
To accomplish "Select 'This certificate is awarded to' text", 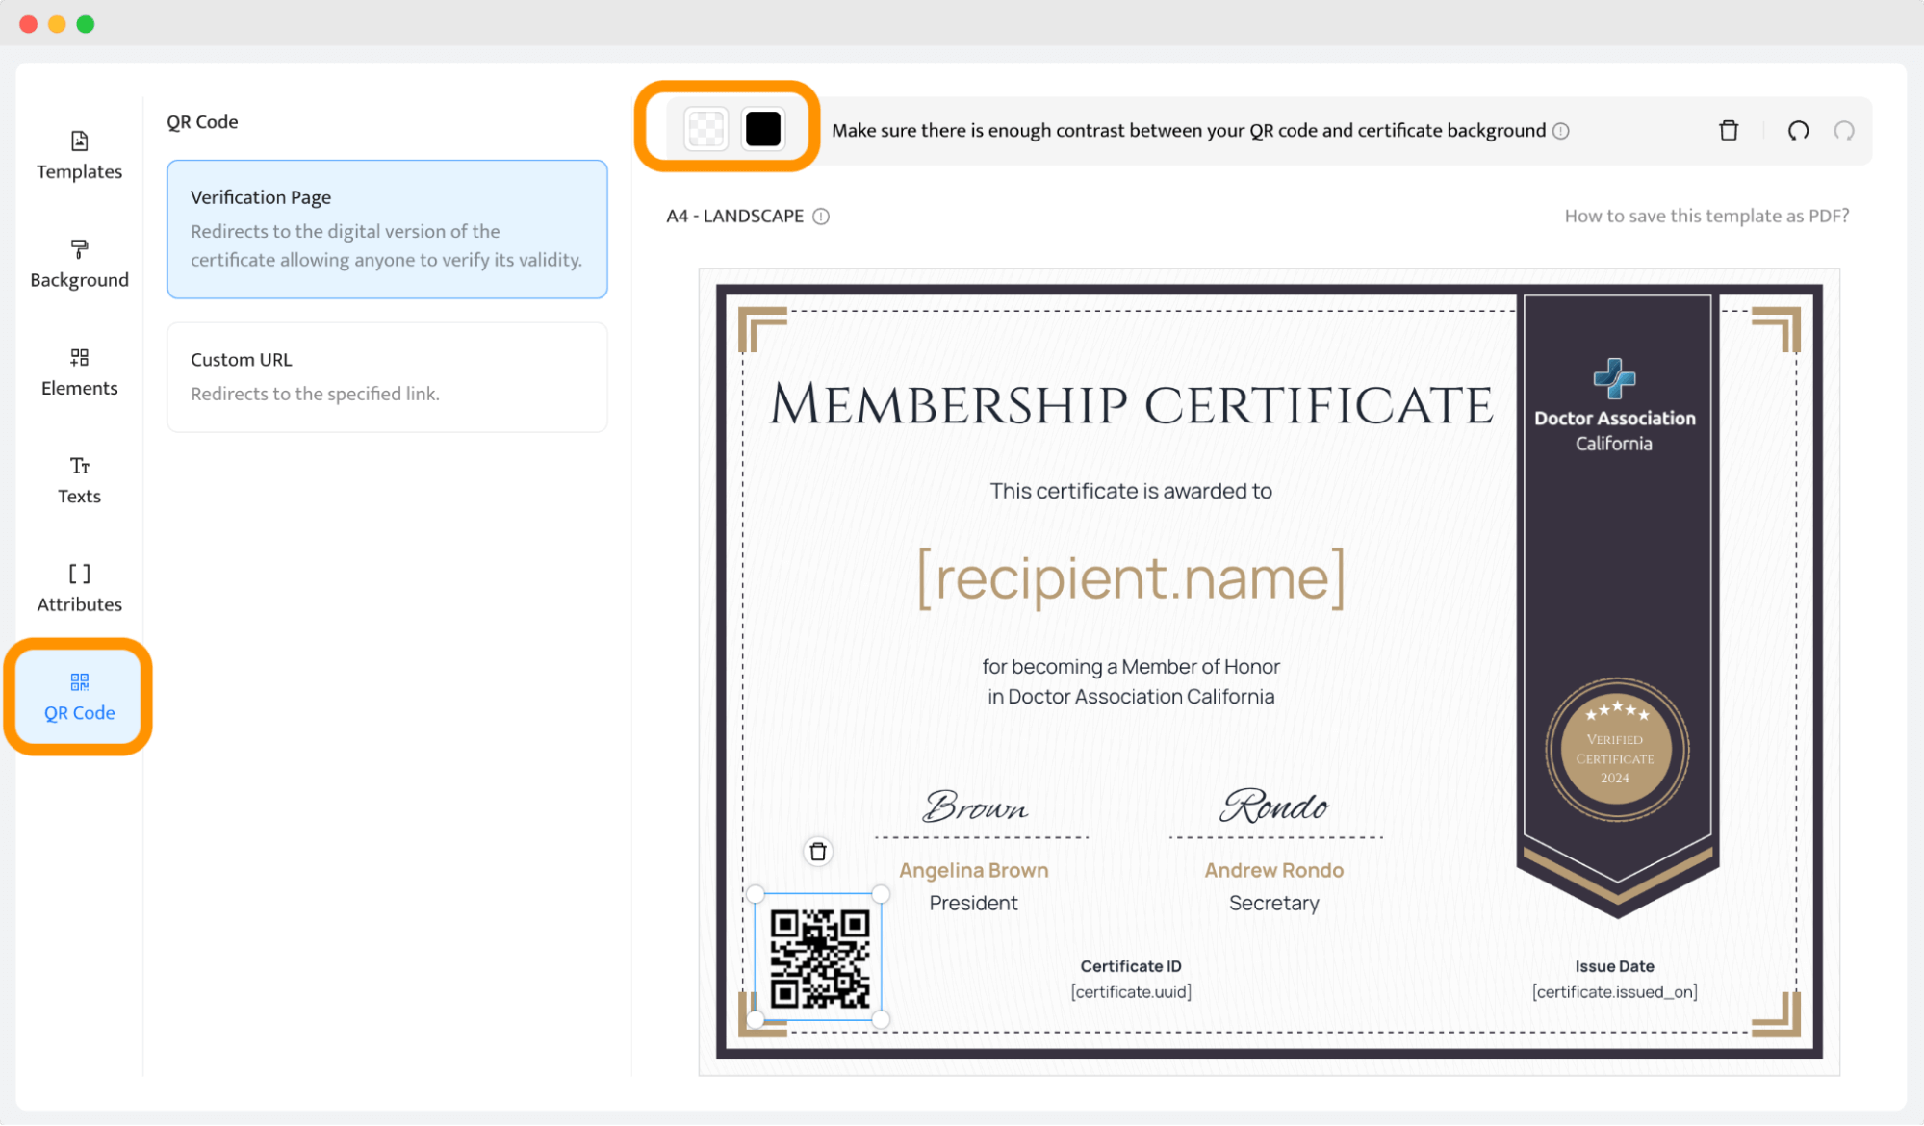I will point(1131,491).
